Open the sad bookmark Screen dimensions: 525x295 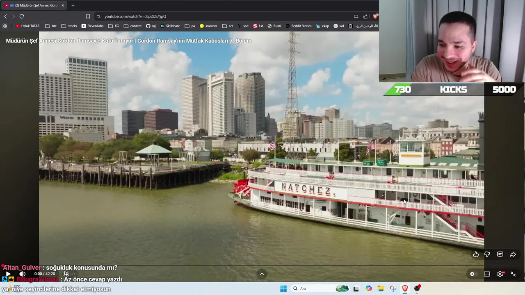(242, 26)
